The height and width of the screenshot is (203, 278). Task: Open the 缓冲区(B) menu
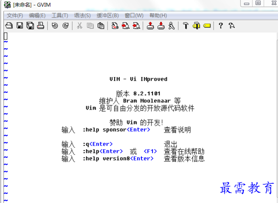tap(107, 16)
